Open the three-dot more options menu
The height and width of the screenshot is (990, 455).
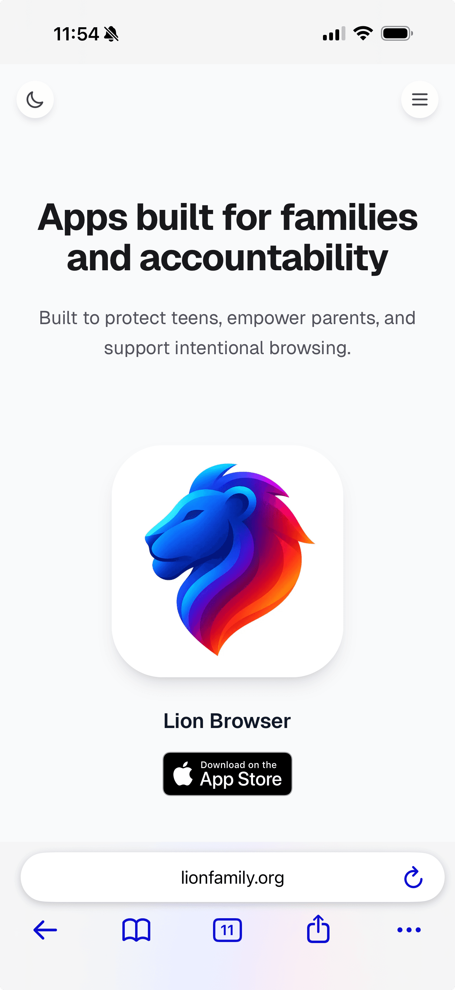pos(409,930)
